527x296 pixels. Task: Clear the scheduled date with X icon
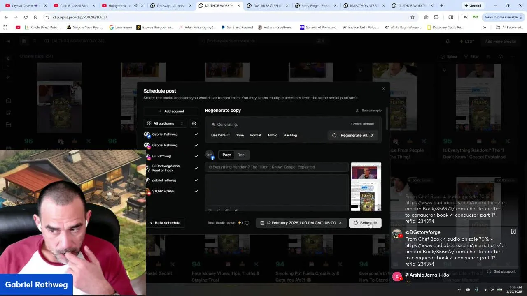pos(340,223)
